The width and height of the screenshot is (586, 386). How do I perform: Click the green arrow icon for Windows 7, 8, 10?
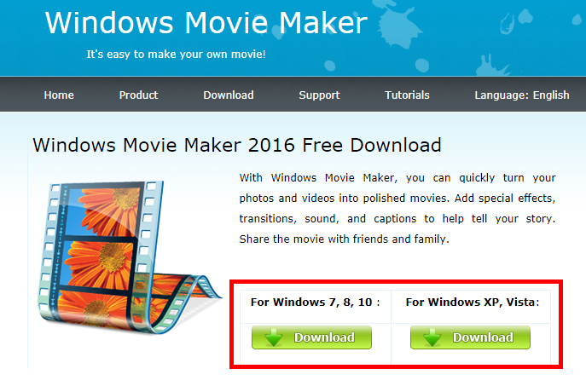(274, 337)
